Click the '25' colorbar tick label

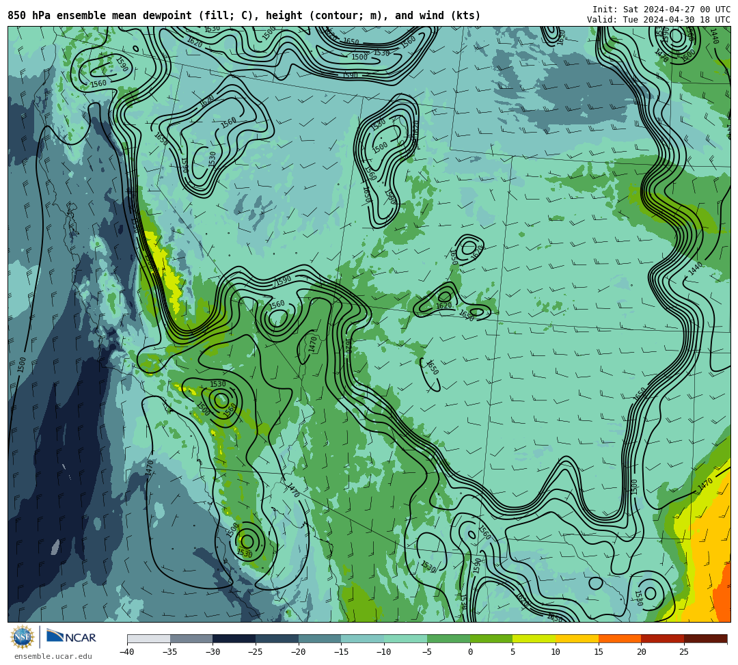pos(684,652)
